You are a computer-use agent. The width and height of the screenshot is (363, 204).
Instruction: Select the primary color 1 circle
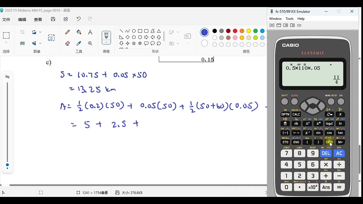(204, 32)
